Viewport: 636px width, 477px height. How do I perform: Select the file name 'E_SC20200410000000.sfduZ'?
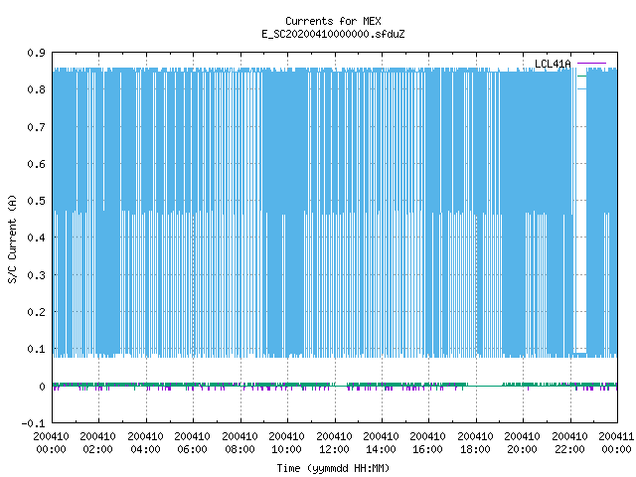pos(333,34)
